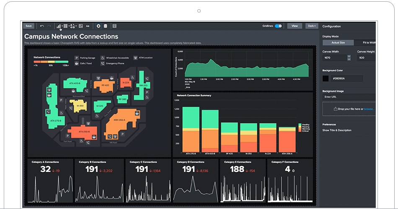Image resolution: width=398 pixels, height=209 pixels.
Task: Open the add chart bar-graph icon
Action: [58, 26]
